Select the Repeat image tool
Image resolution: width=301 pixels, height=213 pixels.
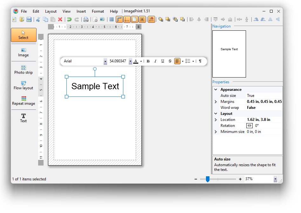(x=24, y=101)
